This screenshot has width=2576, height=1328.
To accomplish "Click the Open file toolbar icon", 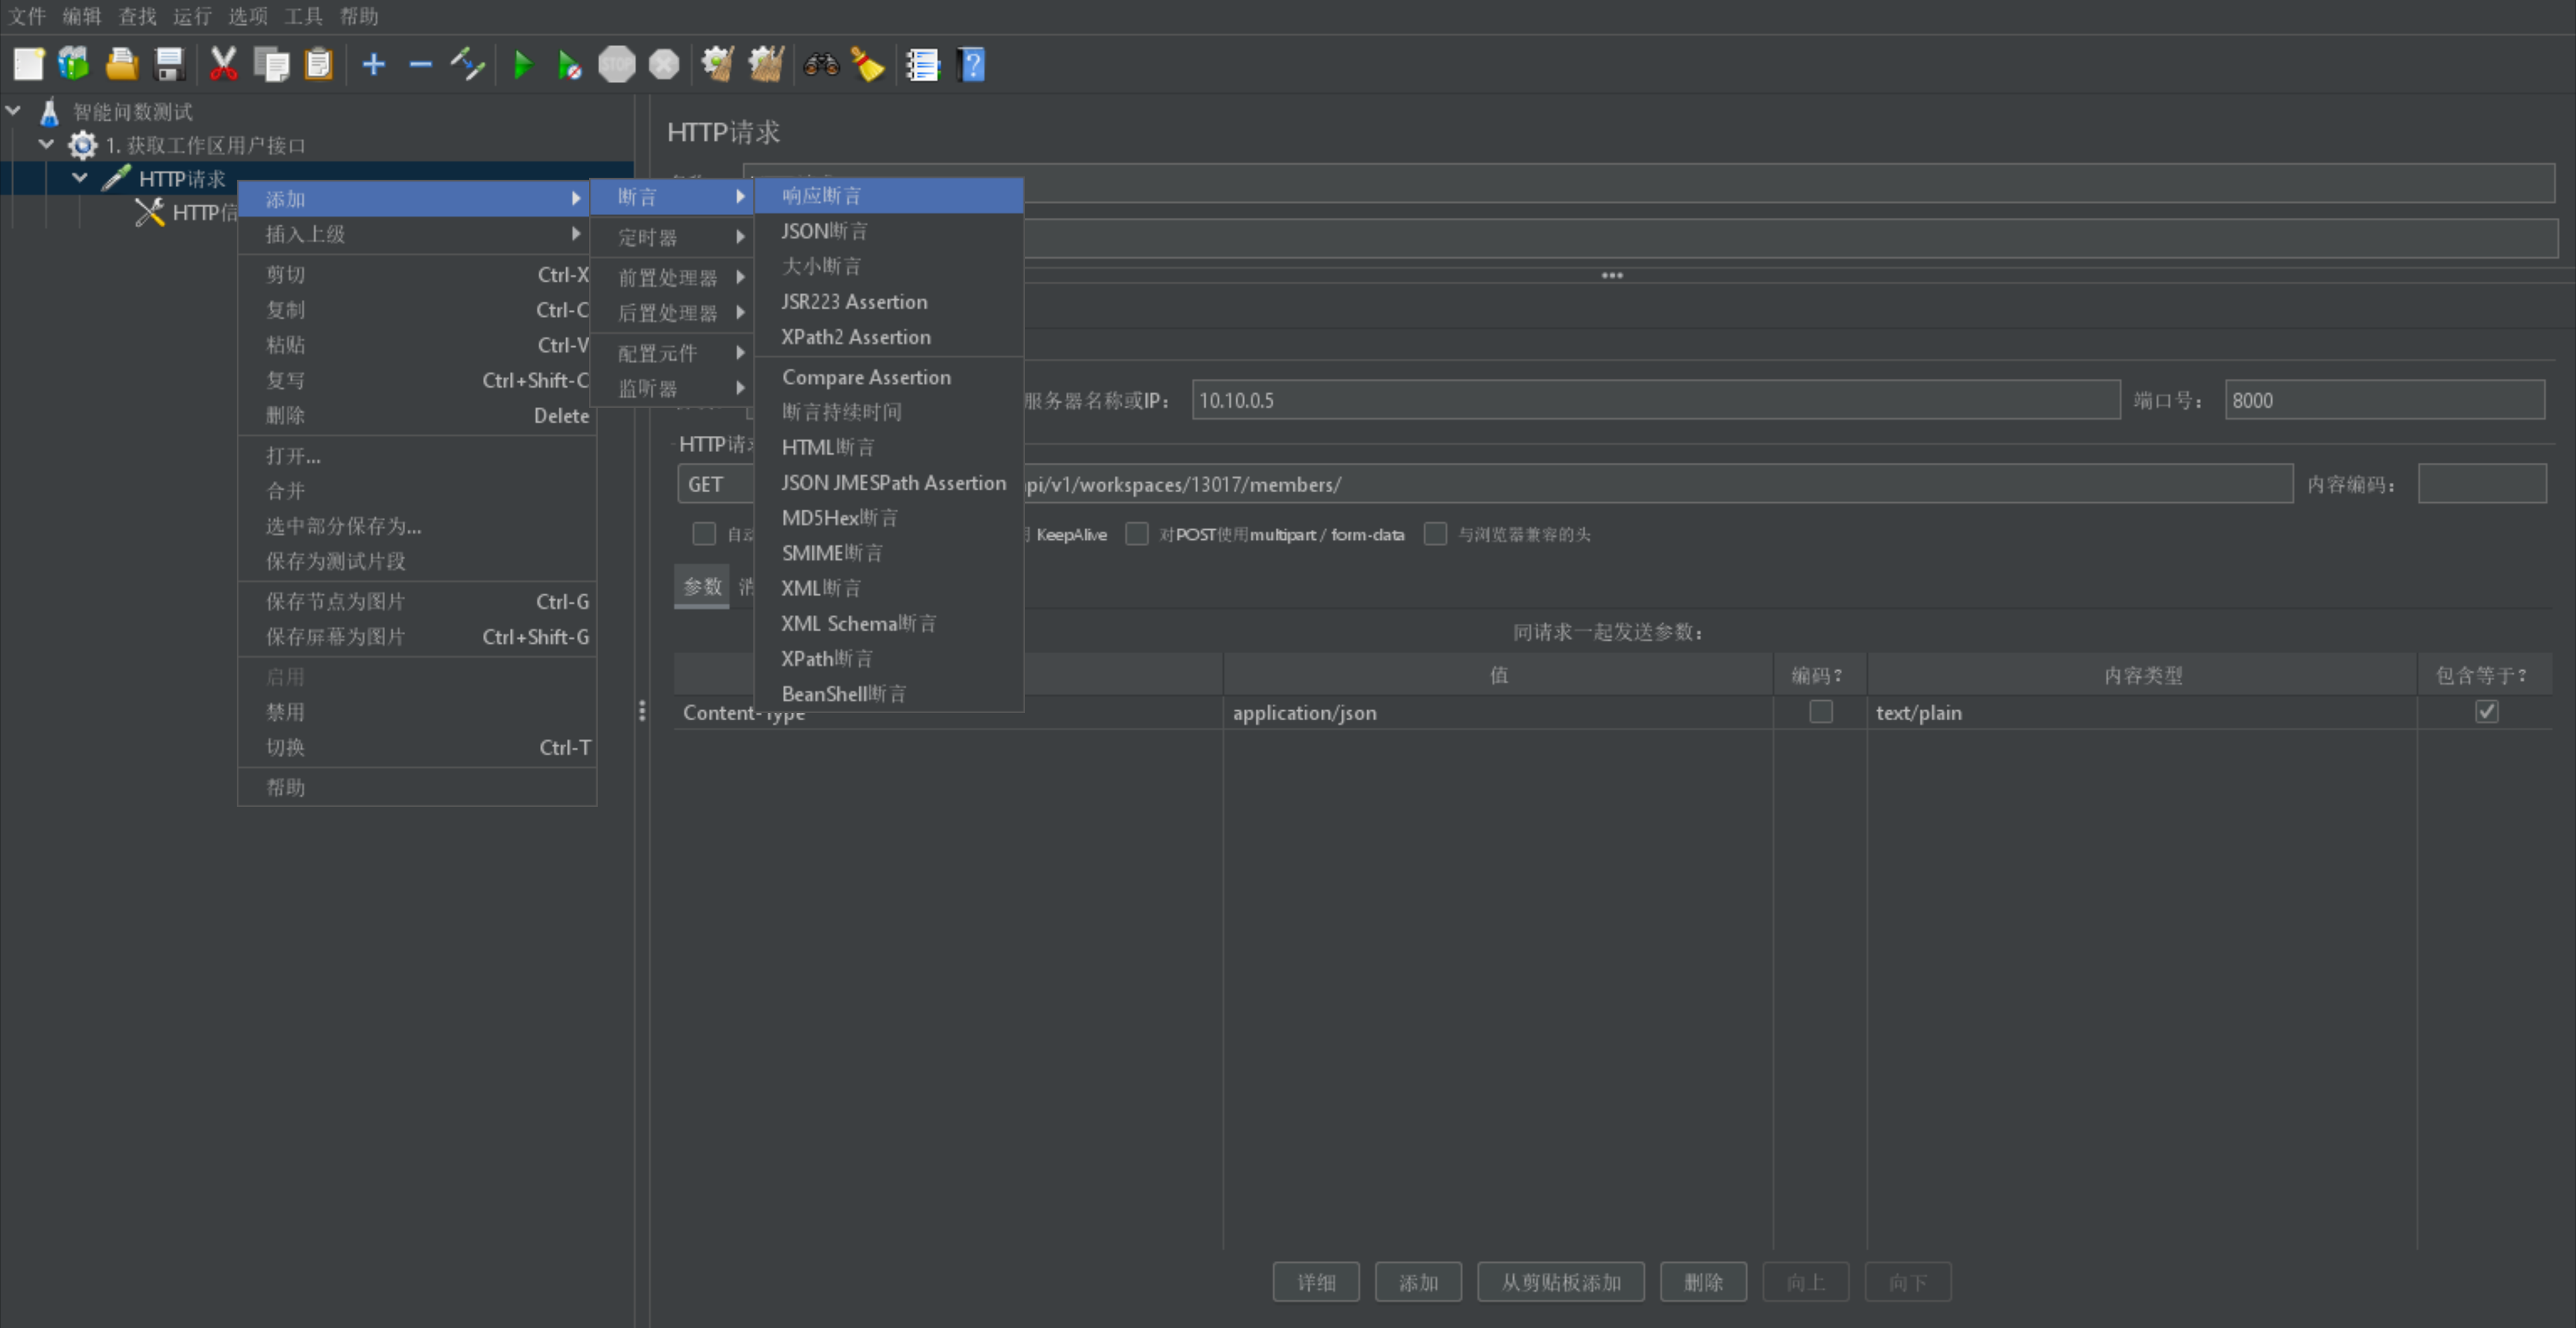I will (x=122, y=65).
